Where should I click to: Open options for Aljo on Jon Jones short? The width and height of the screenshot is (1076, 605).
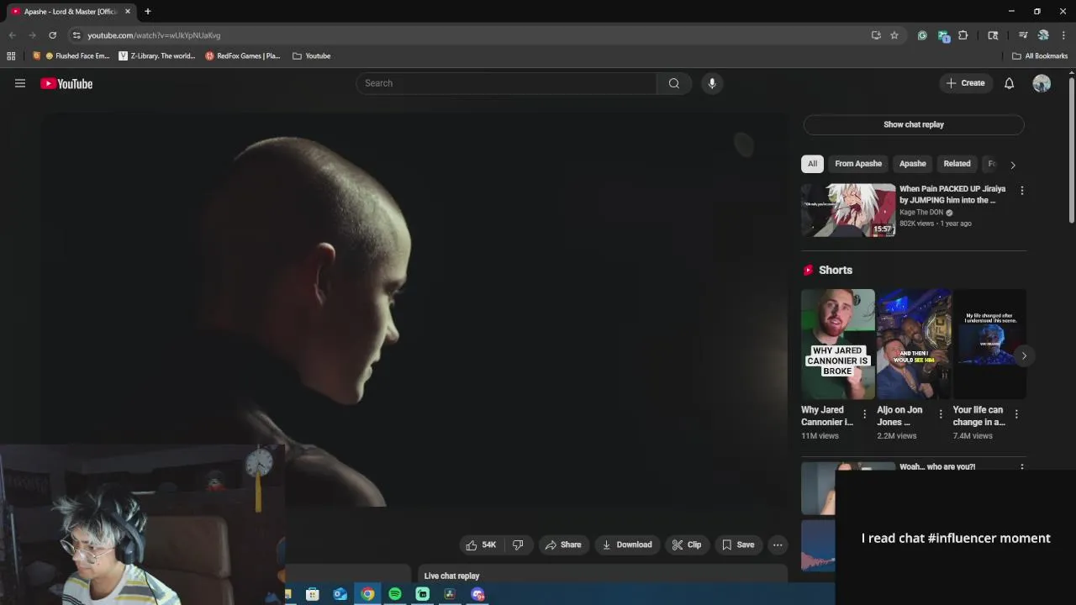[x=941, y=414]
